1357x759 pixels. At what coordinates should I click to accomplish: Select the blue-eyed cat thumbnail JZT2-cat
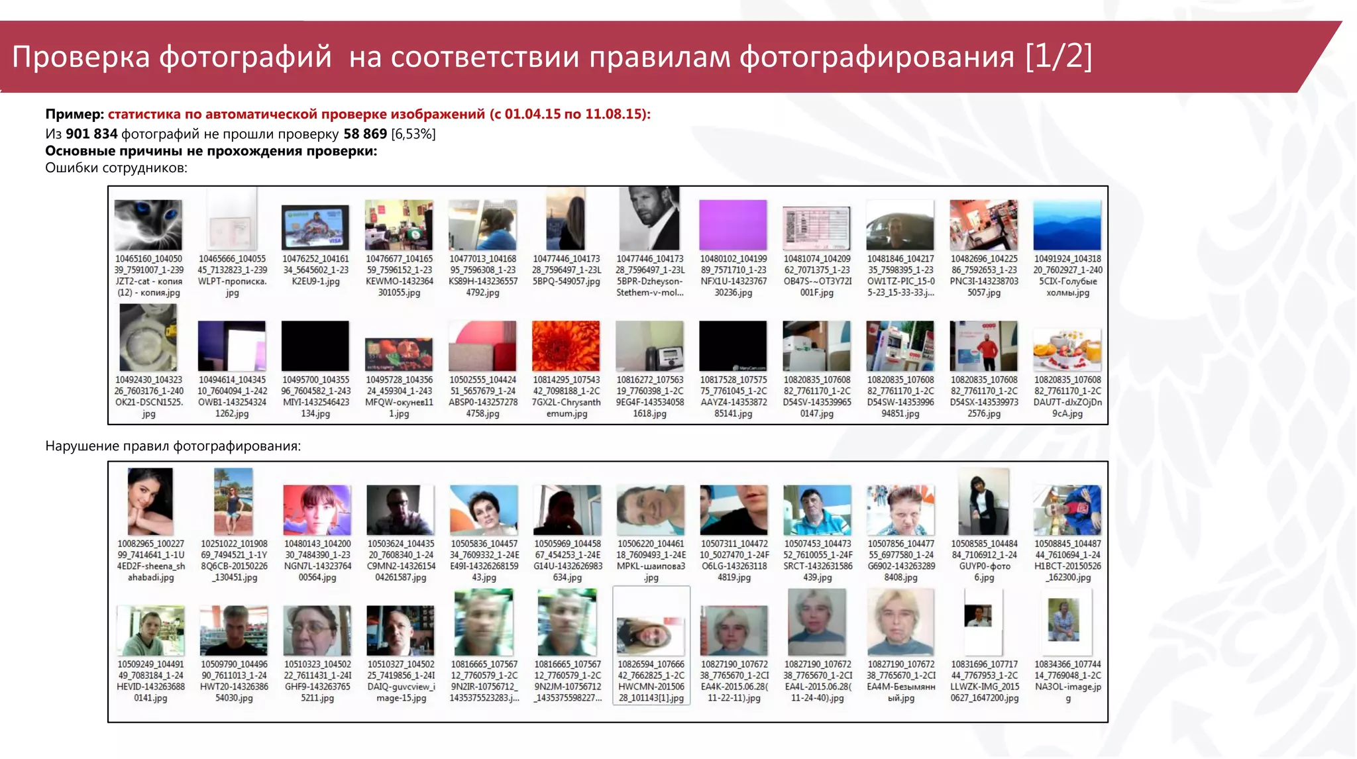pyautogui.click(x=148, y=225)
